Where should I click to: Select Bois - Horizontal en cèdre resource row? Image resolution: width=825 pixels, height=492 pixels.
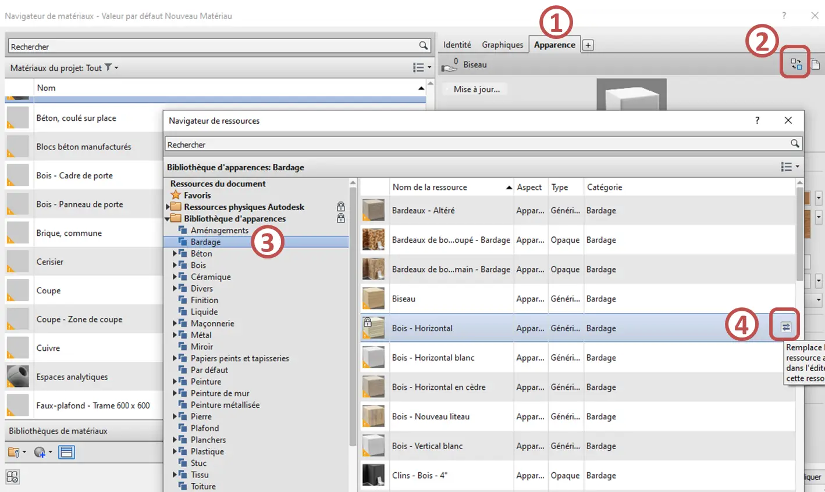[x=578, y=387]
